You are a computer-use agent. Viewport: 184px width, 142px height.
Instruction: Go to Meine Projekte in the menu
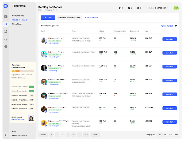click(x=18, y=16)
